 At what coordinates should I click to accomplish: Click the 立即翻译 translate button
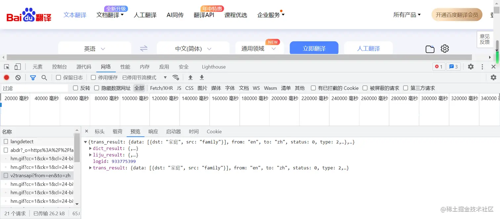coord(313,47)
